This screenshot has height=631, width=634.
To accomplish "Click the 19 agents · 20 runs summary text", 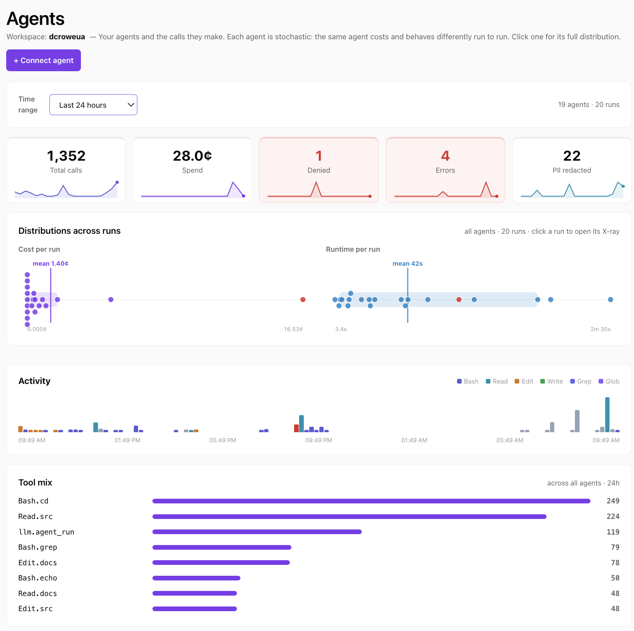I will pyautogui.click(x=588, y=105).
